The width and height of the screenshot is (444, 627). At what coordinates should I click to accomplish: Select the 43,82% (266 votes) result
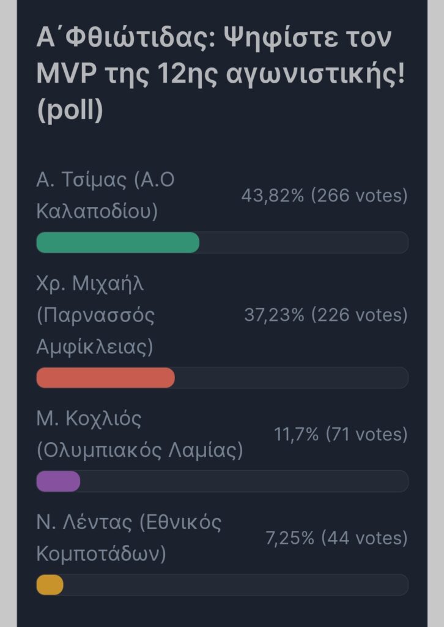[x=324, y=195]
